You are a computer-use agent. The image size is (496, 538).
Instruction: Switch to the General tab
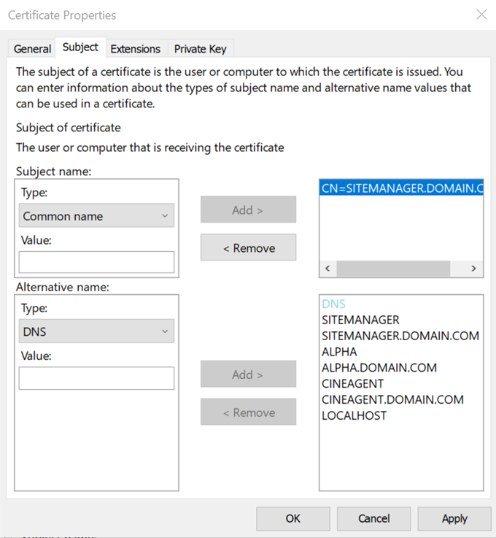33,49
